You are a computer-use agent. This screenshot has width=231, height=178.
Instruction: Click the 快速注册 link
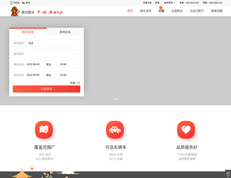pos(147,2)
